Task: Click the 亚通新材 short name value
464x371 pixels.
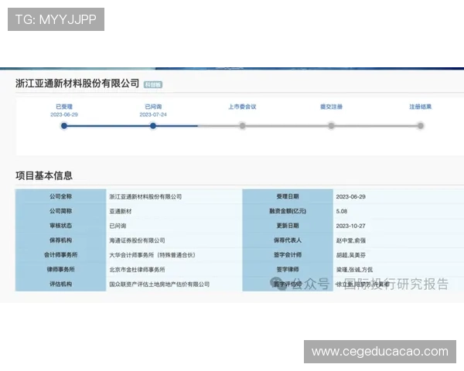Action: (121, 211)
